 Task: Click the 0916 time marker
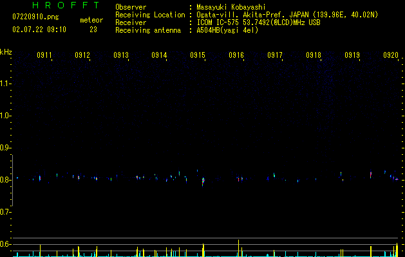236,55
